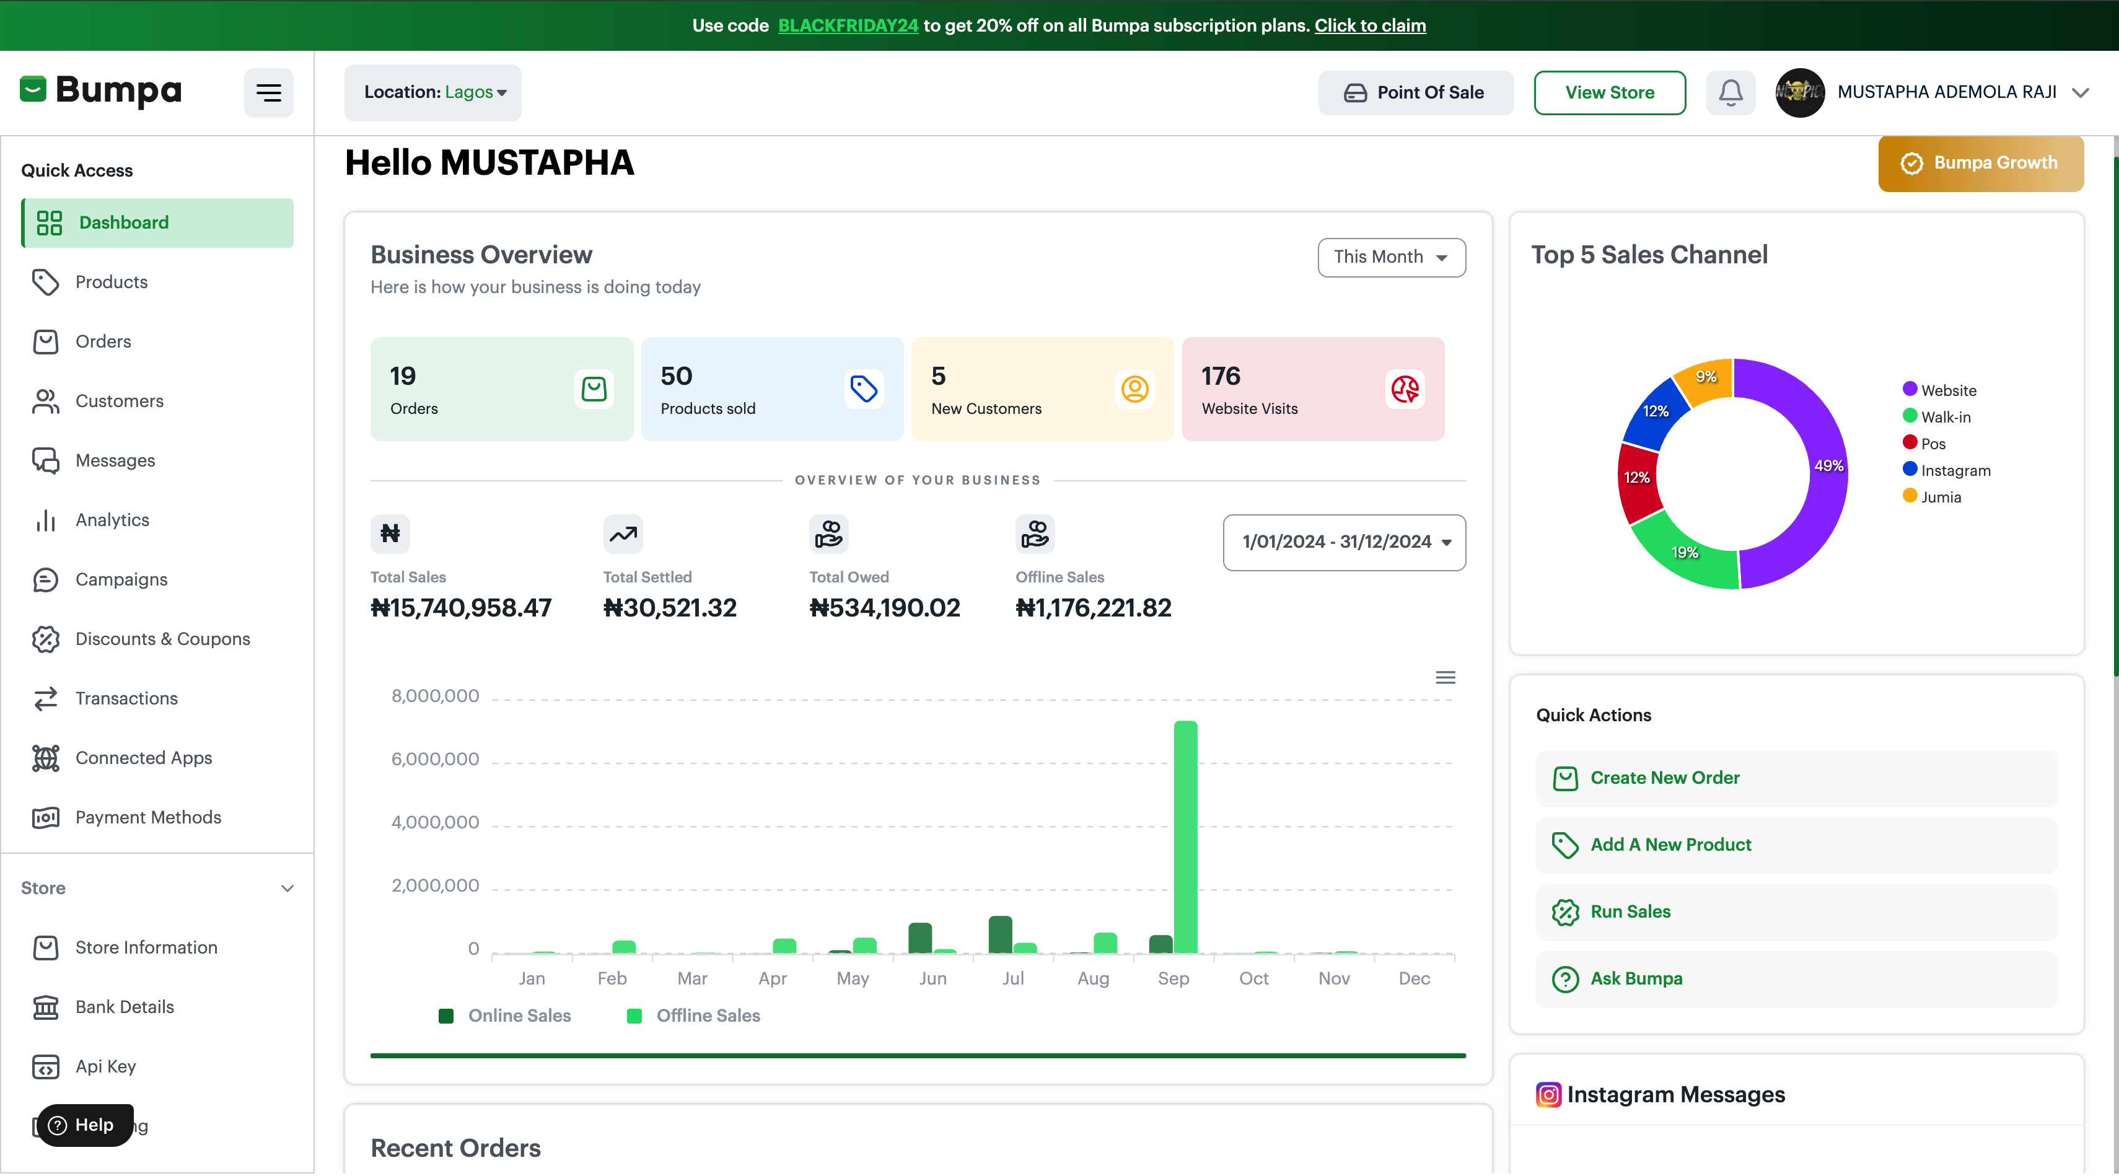The height and width of the screenshot is (1176, 2119).
Task: Click Ask Bumpa quick action
Action: [x=1797, y=978]
